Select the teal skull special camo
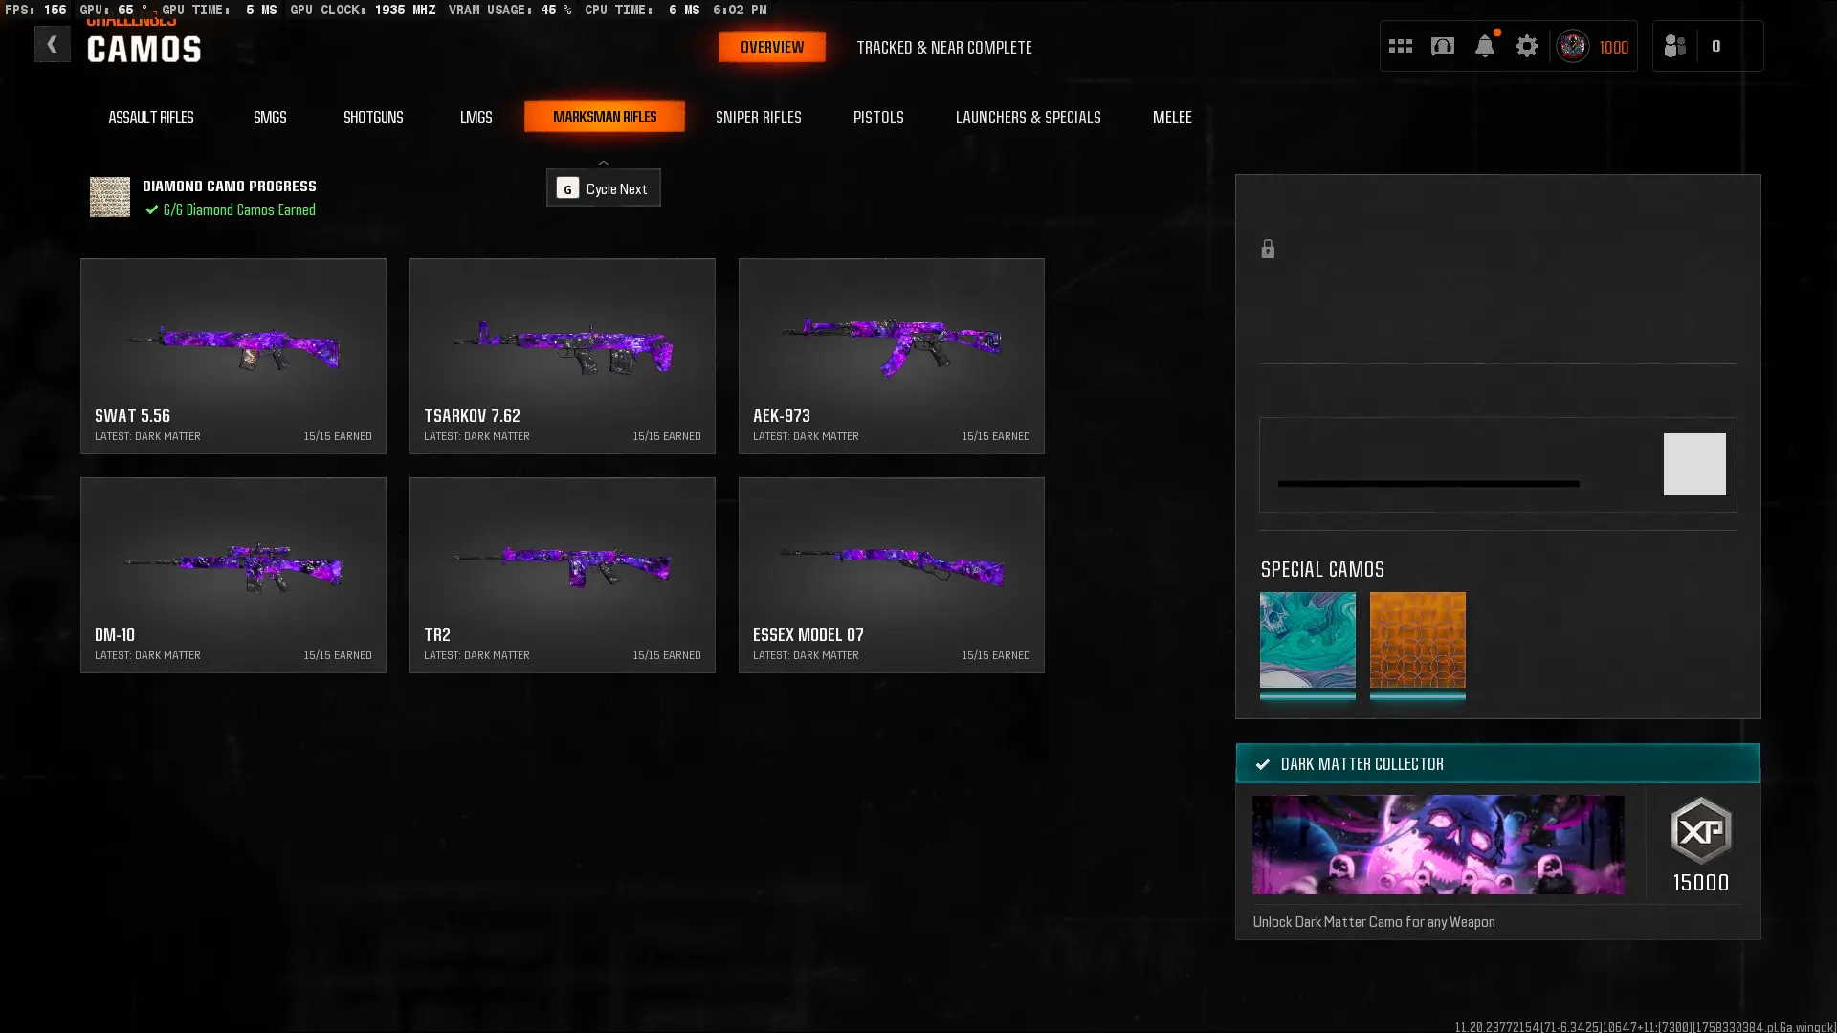The width and height of the screenshot is (1837, 1033). 1307,640
